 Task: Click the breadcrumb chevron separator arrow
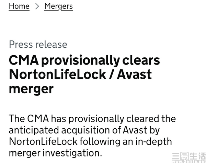[x=37, y=6]
